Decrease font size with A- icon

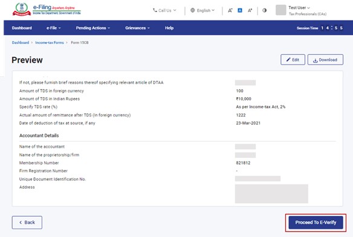230,10
